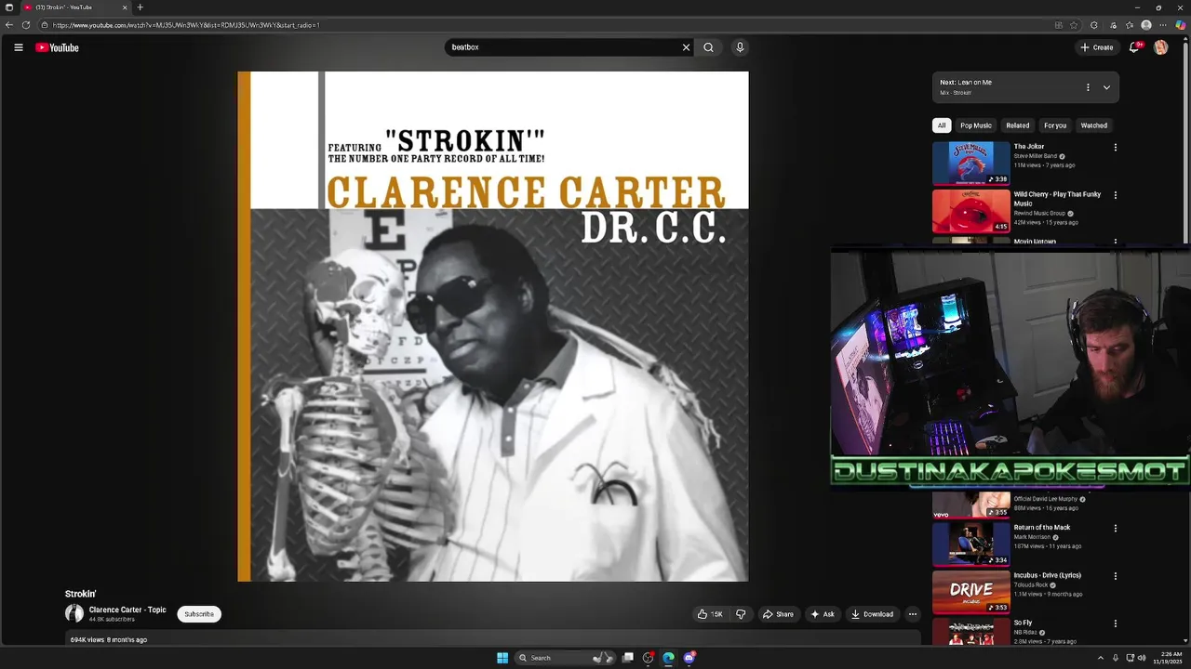1191x669 pixels.
Task: Open the Mix playlist options menu
Action: point(1088,87)
